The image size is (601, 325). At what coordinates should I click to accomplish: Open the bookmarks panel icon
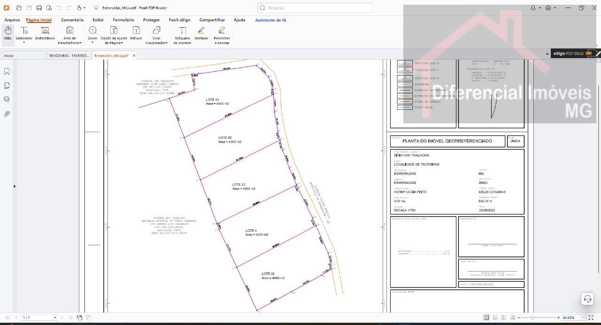pos(7,72)
